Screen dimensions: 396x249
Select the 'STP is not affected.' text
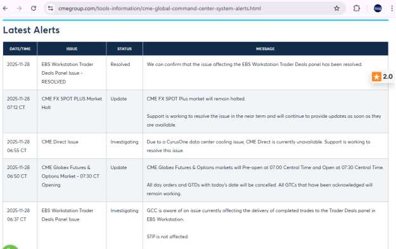point(167,236)
